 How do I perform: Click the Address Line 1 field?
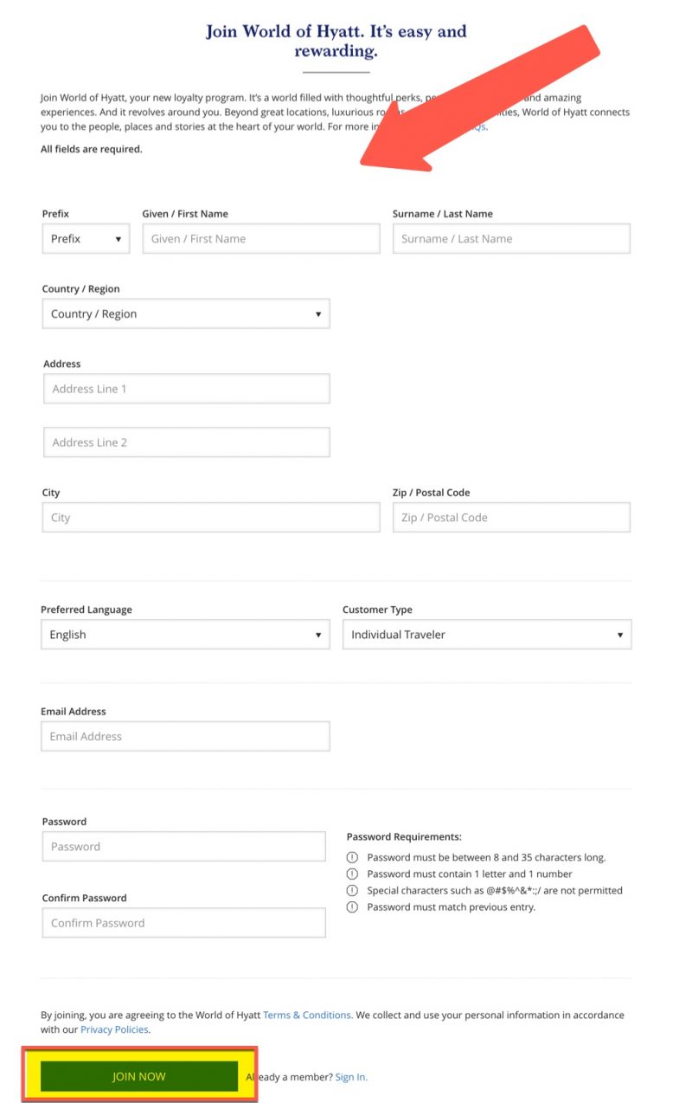coord(186,388)
